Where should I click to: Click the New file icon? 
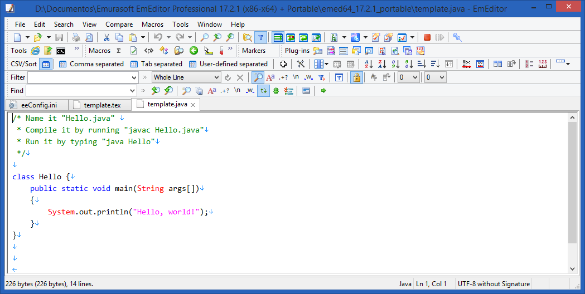click(x=17, y=37)
